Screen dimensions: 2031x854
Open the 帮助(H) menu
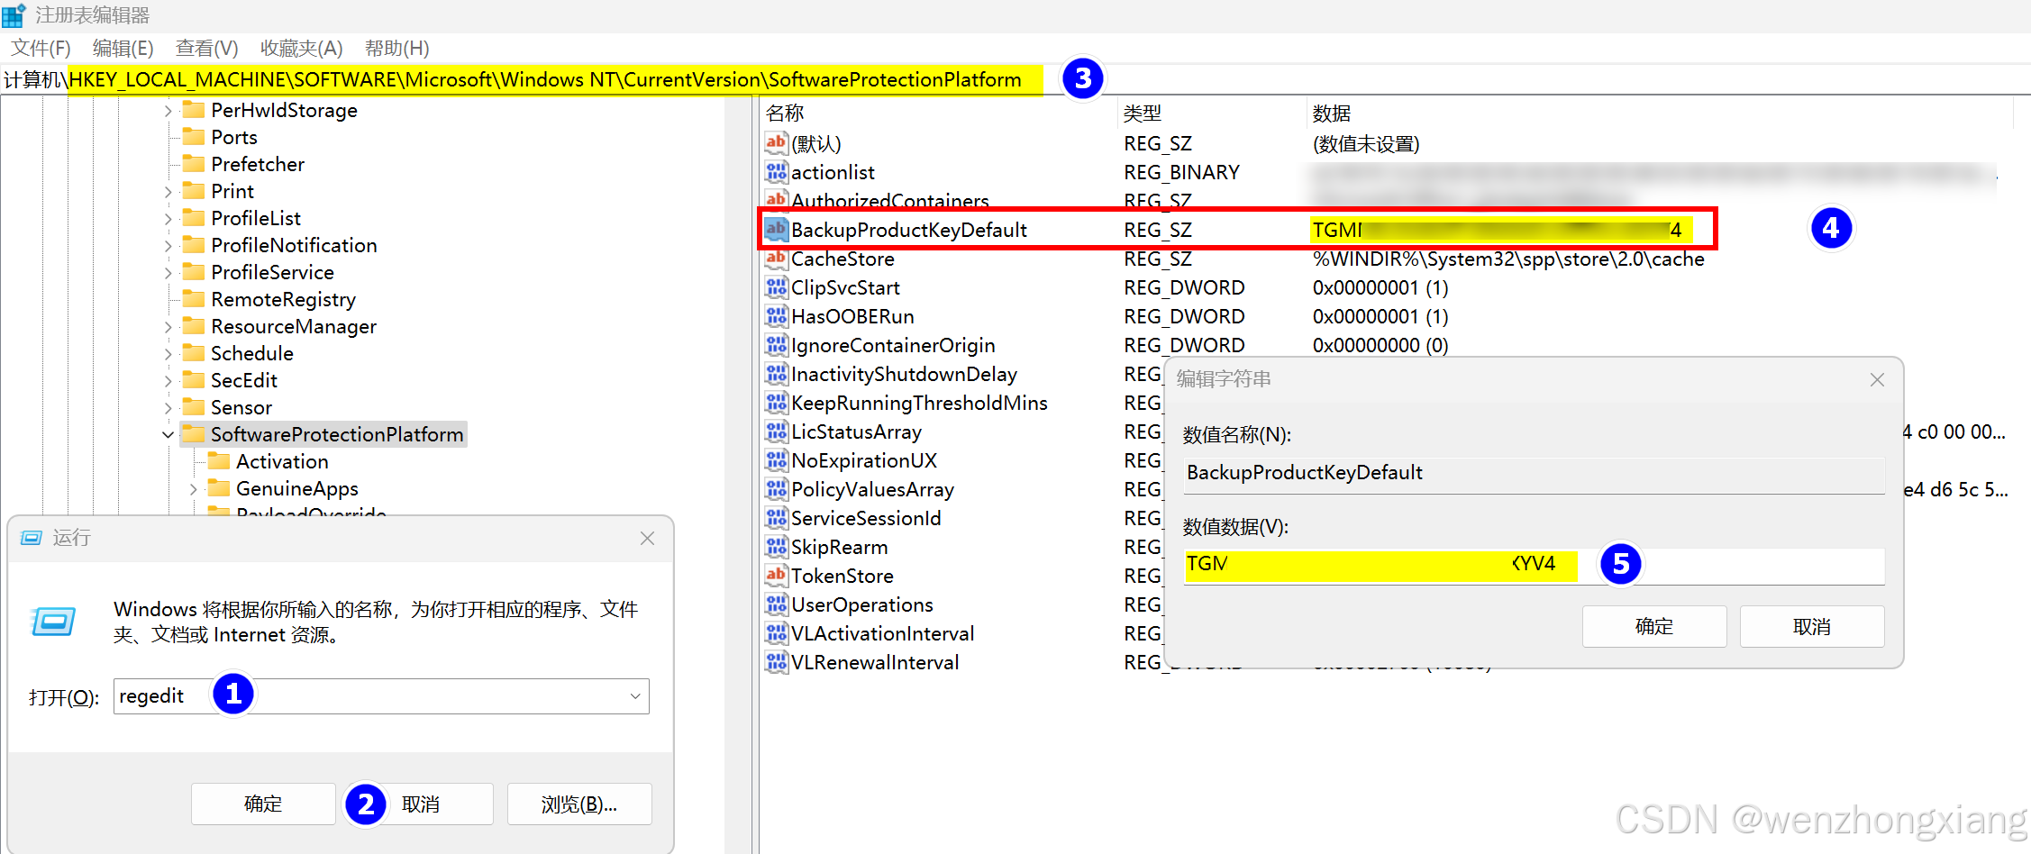click(397, 48)
